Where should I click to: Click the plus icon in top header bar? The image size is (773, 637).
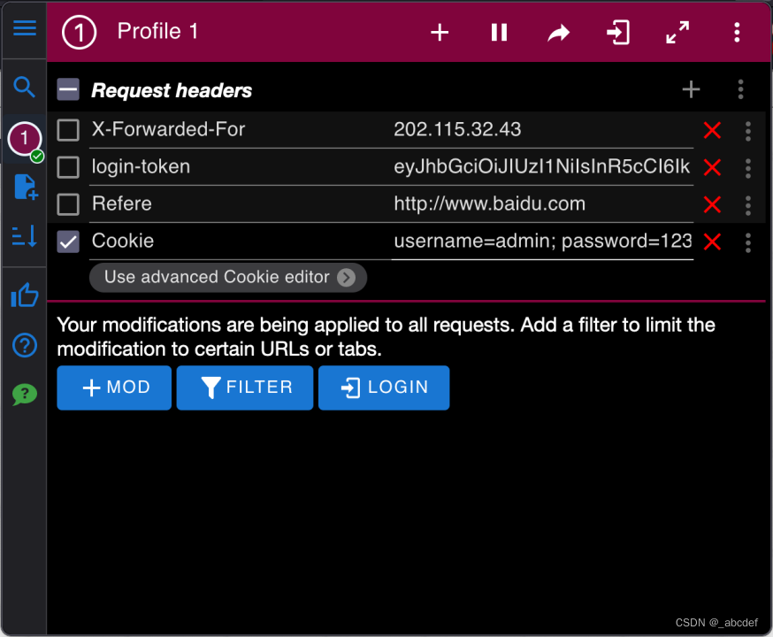tap(440, 33)
